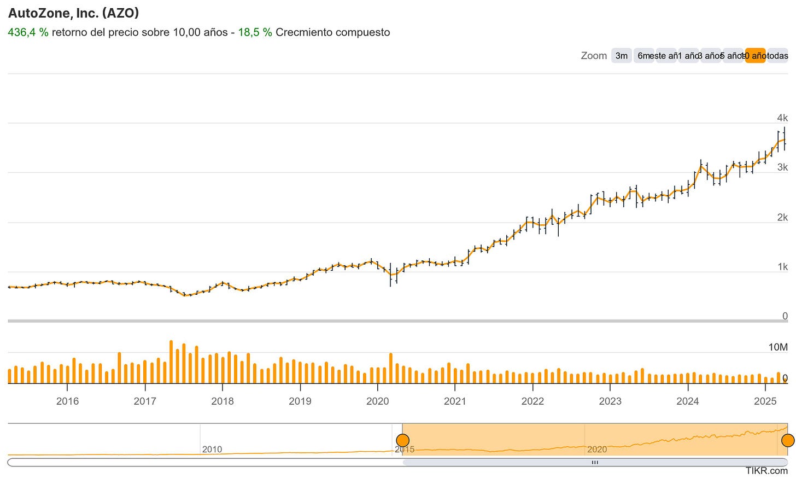Viewport: 796px width, 478px height.
Task: Select the 'este año' zoom range
Action: 666,56
